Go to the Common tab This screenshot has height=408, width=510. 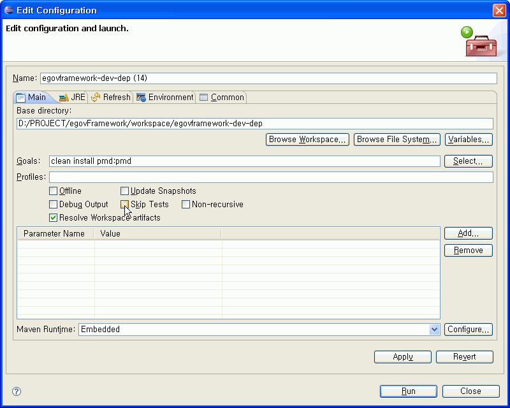(221, 98)
